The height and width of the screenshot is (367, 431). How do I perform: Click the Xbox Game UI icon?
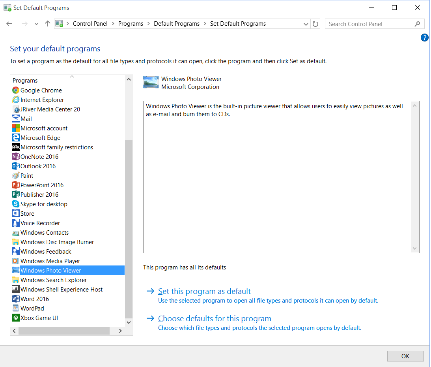(x=16, y=318)
